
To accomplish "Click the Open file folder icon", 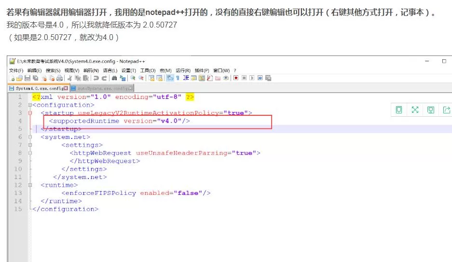I will (x=19, y=78).
